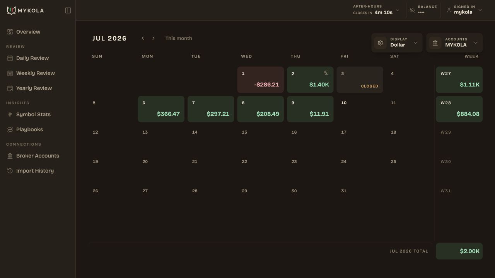495x278 pixels.
Task: Click the Playbooks icon
Action: pos(10,129)
